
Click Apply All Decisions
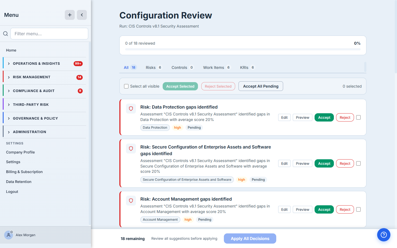[250, 239]
